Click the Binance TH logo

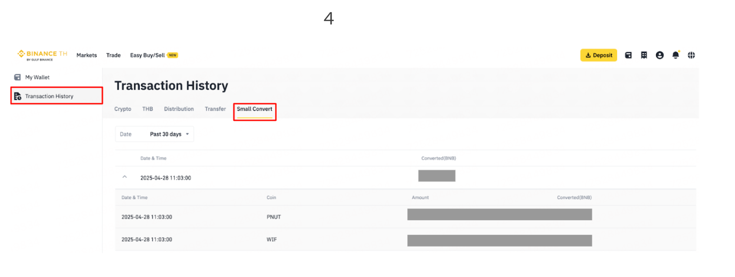pos(42,55)
